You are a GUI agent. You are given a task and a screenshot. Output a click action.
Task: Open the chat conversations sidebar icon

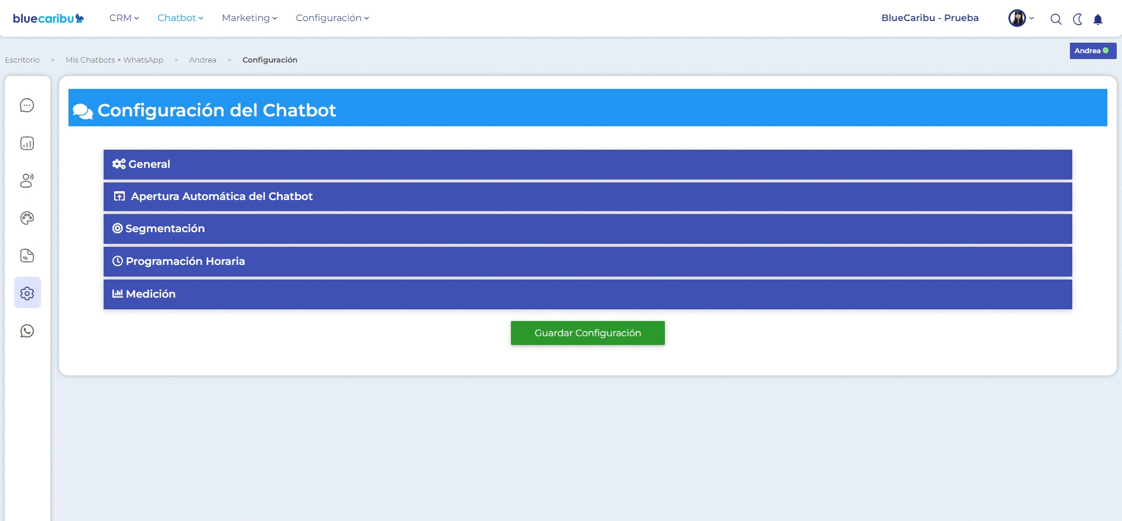point(27,105)
